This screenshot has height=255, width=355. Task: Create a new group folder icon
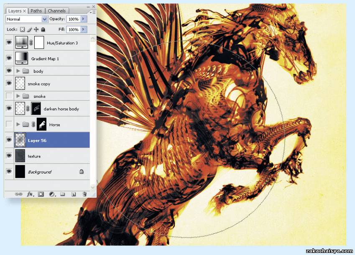pos(62,194)
